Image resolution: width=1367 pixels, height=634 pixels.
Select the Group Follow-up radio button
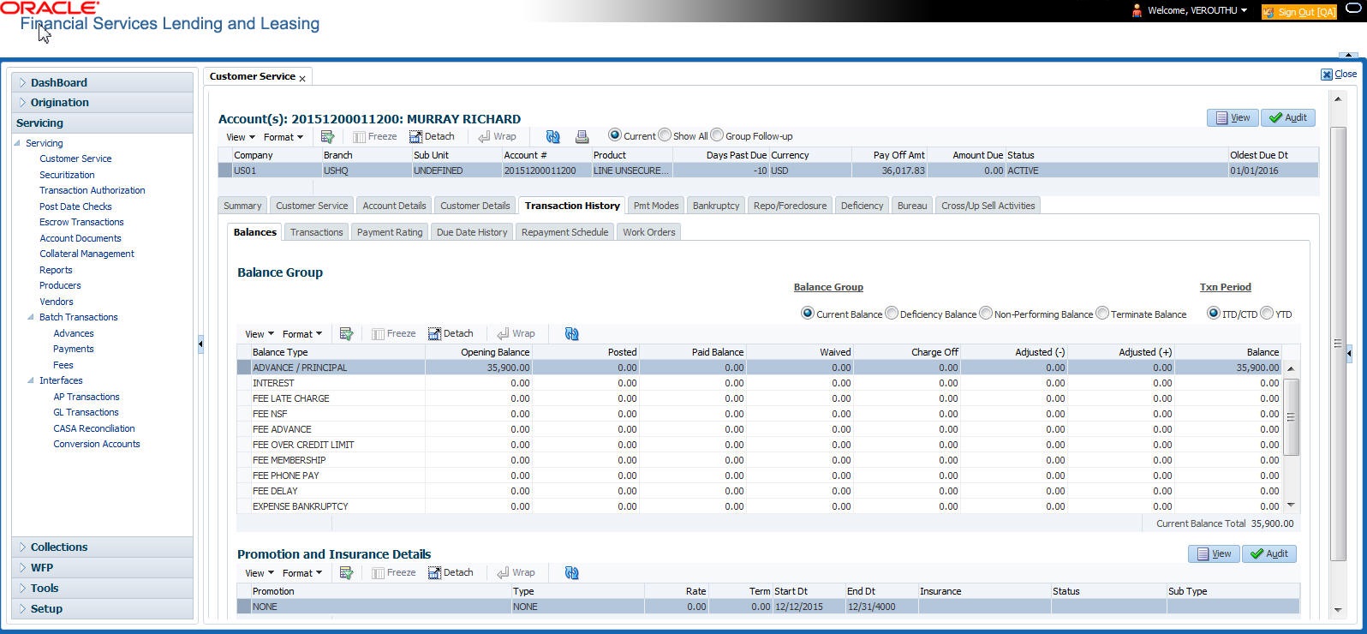(x=717, y=135)
